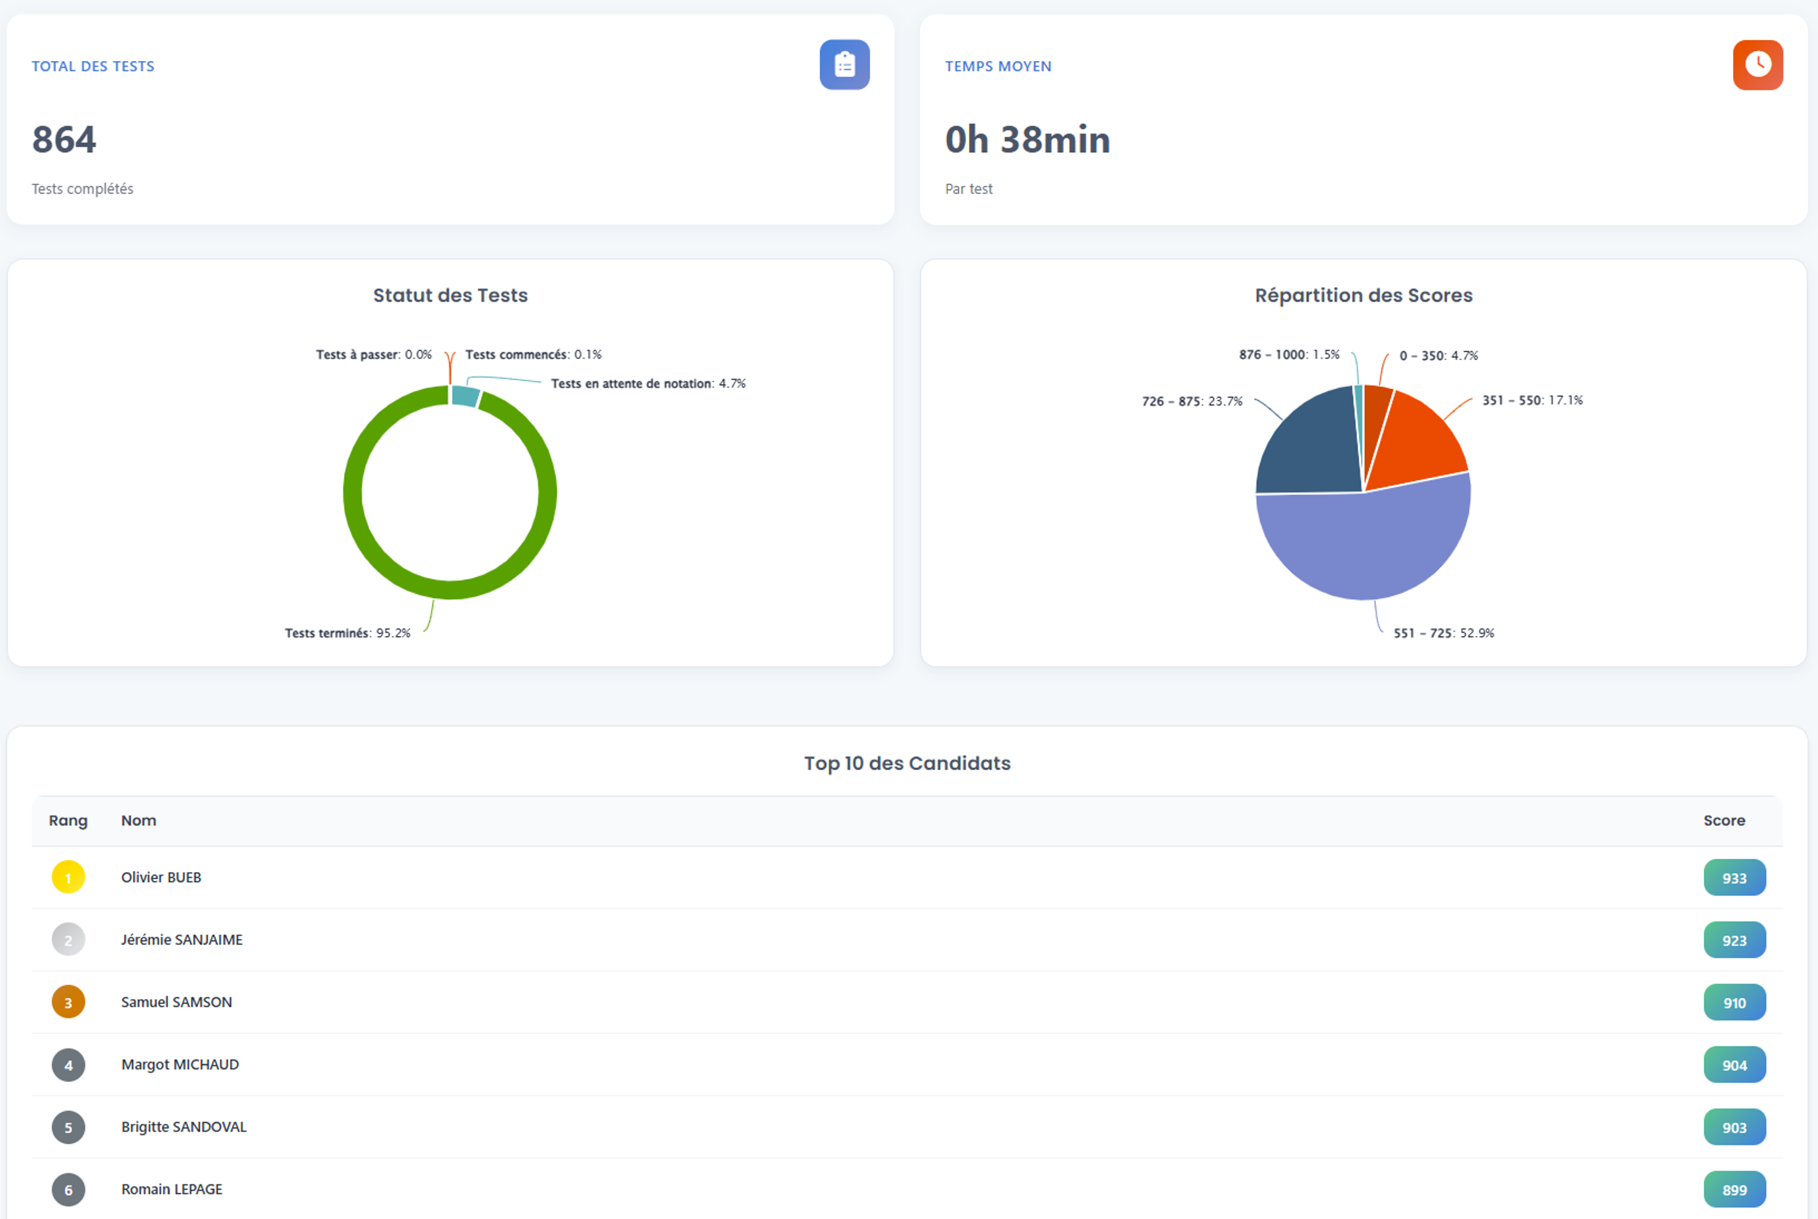Click the name Olivier BUEB

click(x=161, y=877)
